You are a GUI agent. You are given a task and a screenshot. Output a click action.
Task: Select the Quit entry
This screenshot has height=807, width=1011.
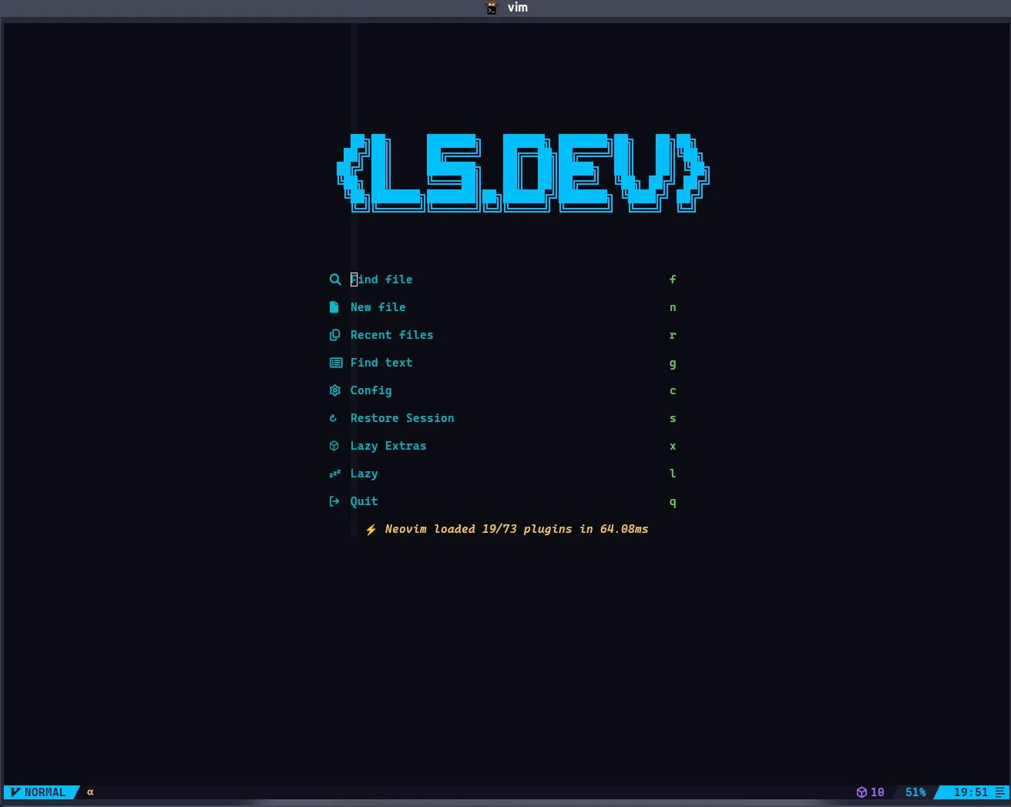tap(502, 501)
